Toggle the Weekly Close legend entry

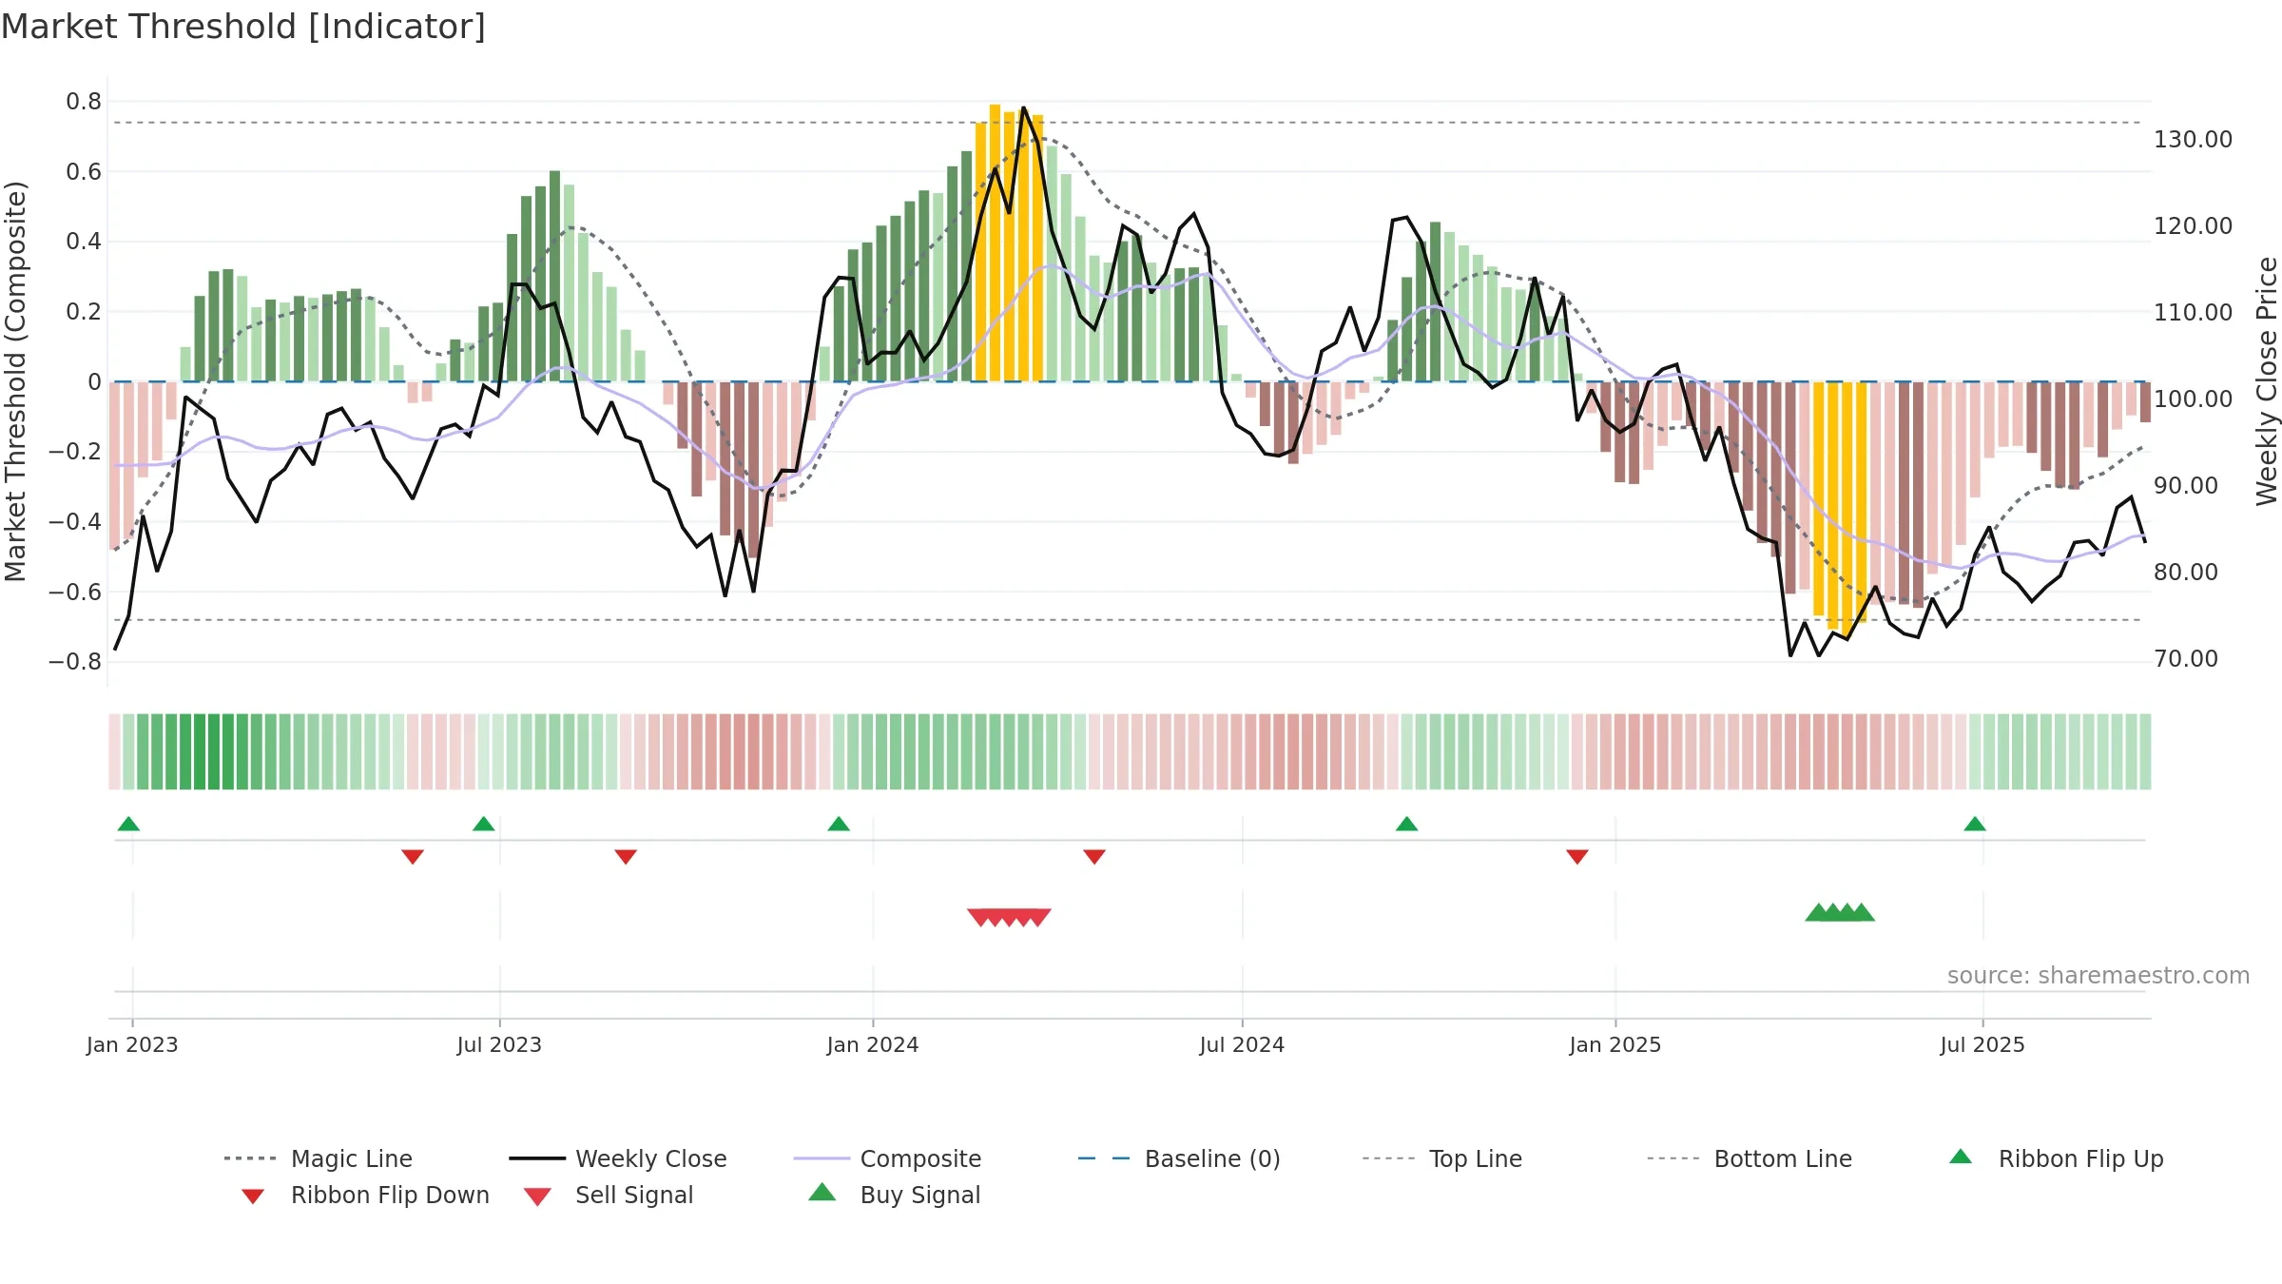(617, 1158)
